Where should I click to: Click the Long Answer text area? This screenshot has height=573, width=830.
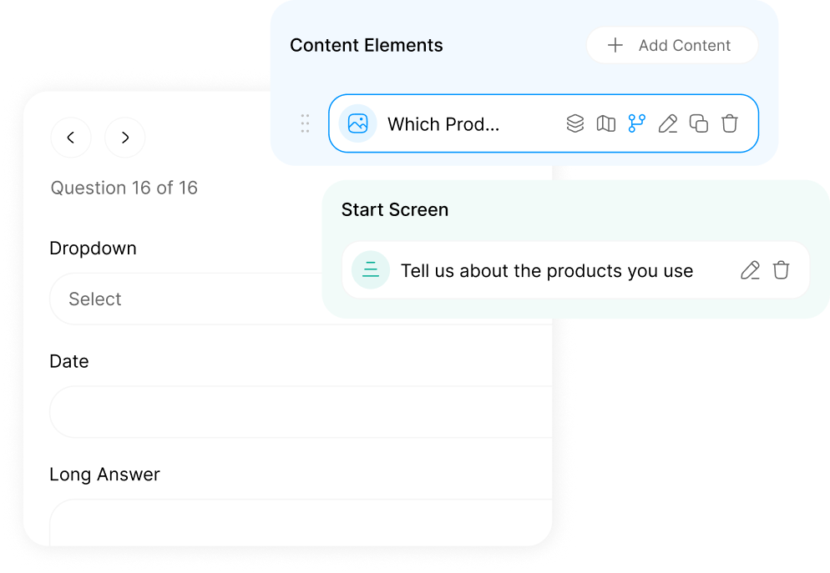(301, 523)
